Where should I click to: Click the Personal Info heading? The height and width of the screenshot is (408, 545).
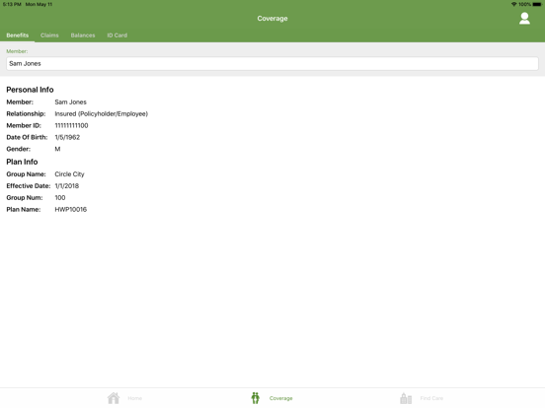point(30,90)
